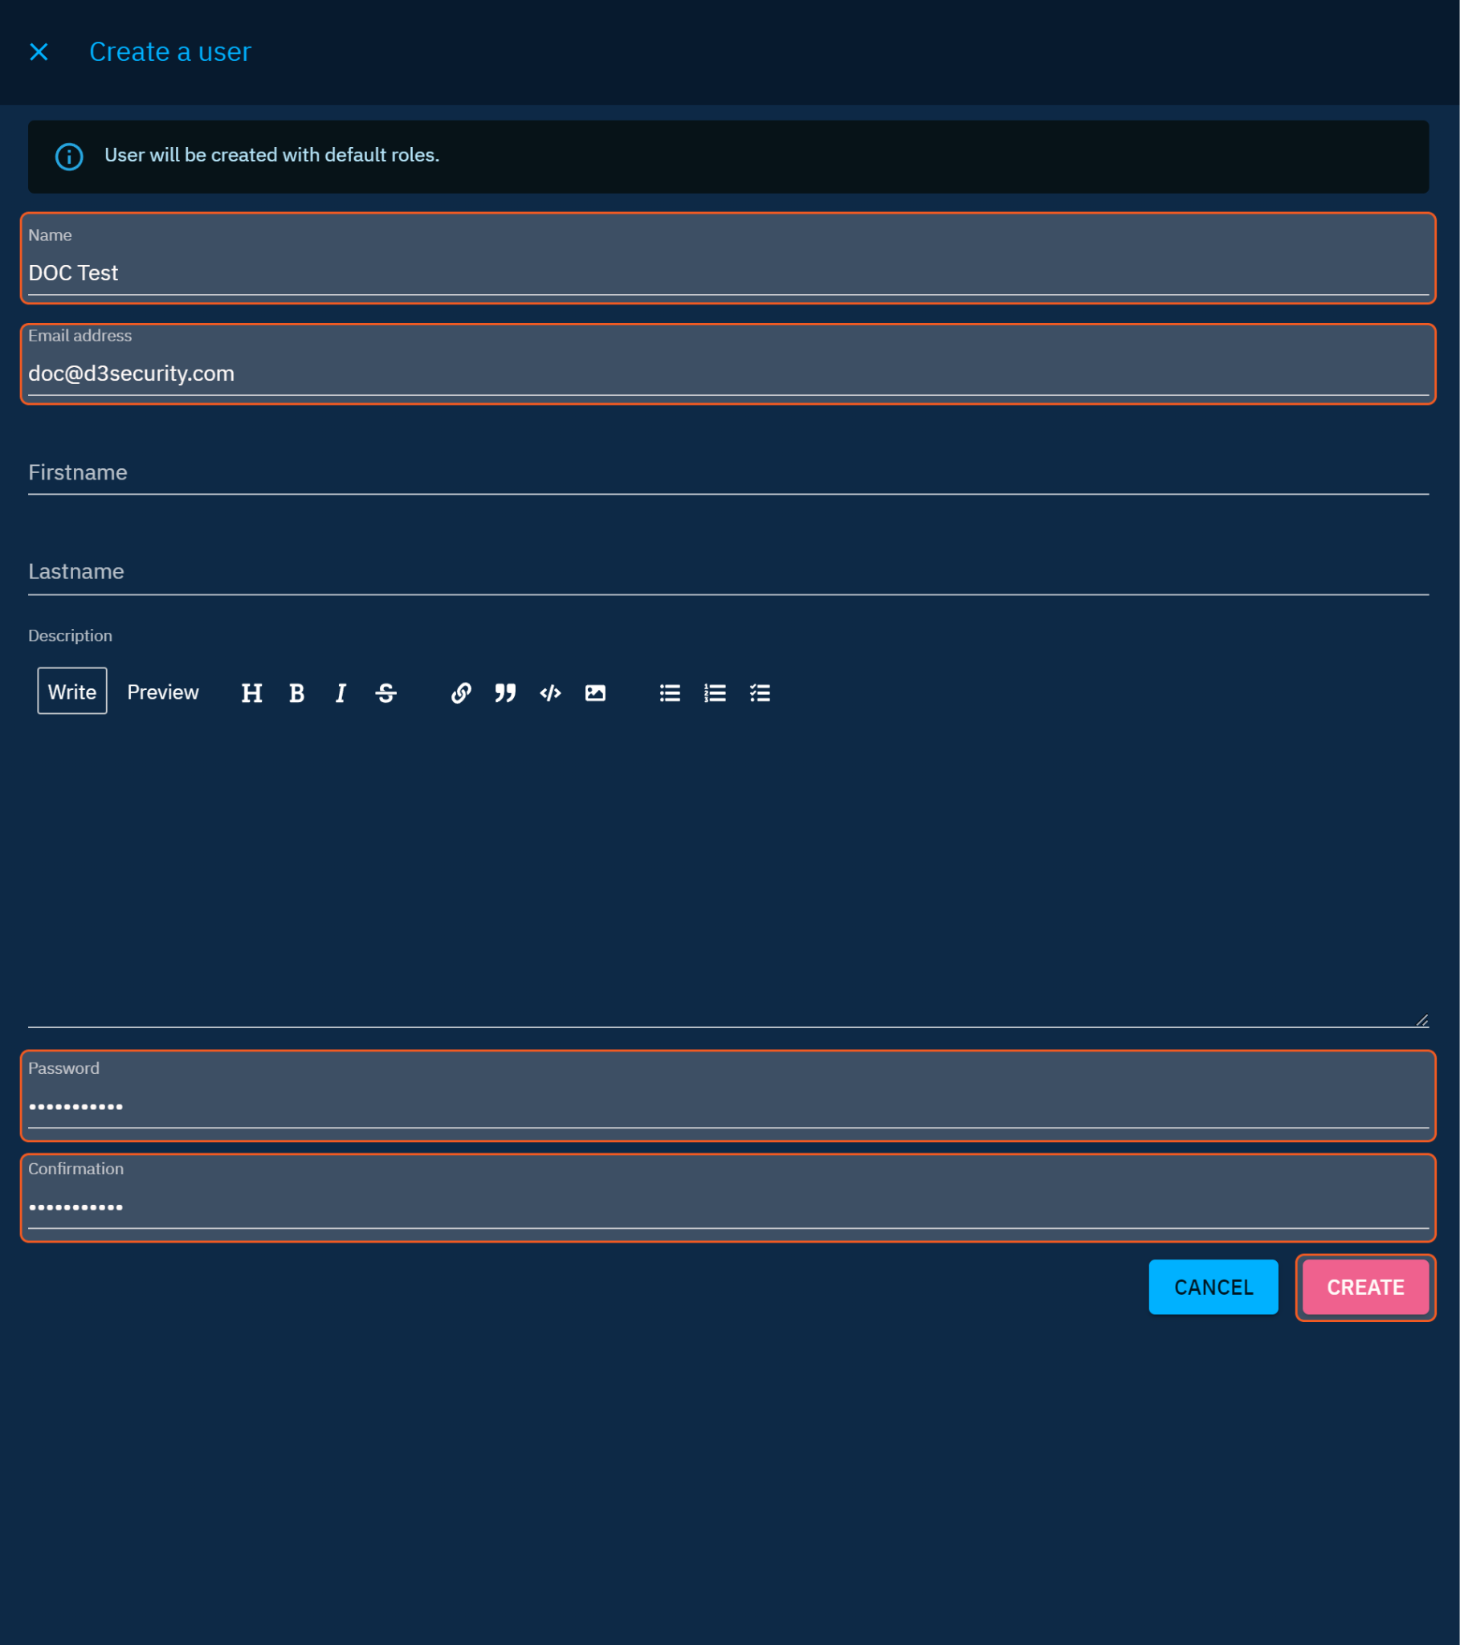1460x1645 pixels.
Task: Insert a link in description
Action: pyautogui.click(x=460, y=693)
